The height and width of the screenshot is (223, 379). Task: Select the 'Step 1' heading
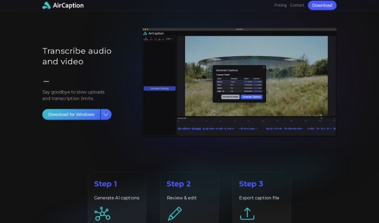click(106, 184)
